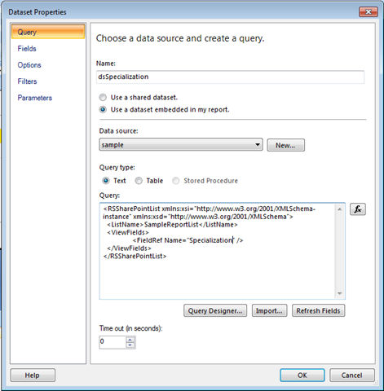Launch the Query Designer
Screen dimensions: 384x391
(215, 310)
